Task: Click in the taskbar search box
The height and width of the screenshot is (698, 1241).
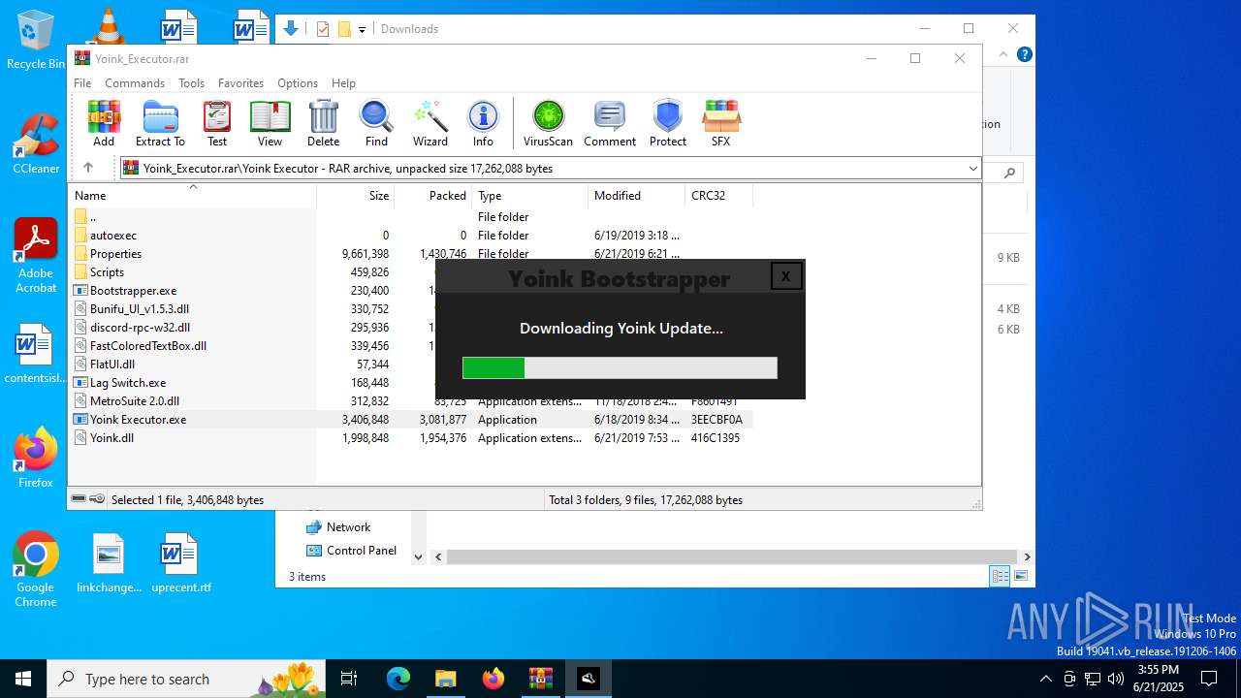Action: pos(186,679)
